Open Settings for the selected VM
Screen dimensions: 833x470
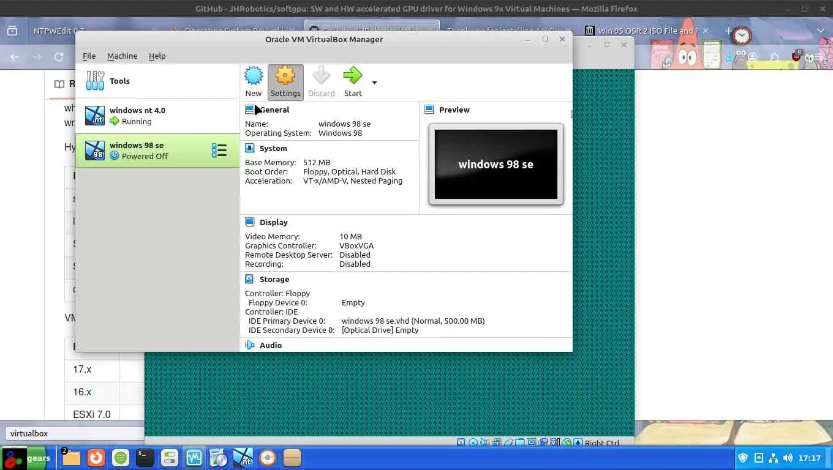(x=285, y=82)
